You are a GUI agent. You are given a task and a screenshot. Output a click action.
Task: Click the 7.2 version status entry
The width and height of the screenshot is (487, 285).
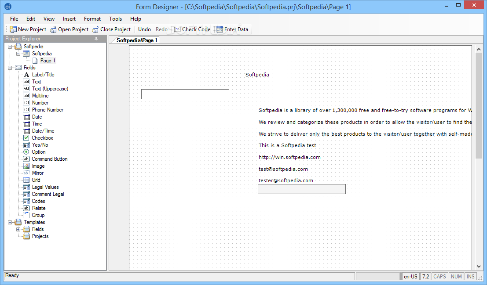(x=425, y=276)
